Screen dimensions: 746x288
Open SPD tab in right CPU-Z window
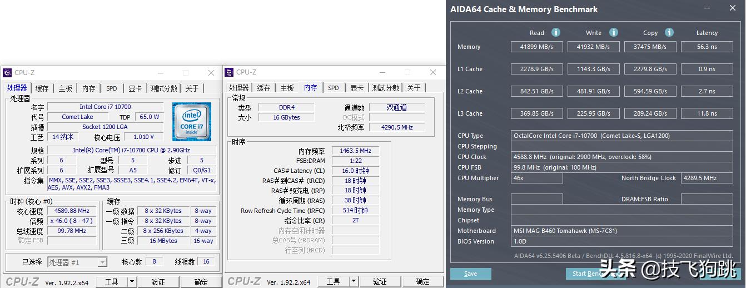[334, 88]
